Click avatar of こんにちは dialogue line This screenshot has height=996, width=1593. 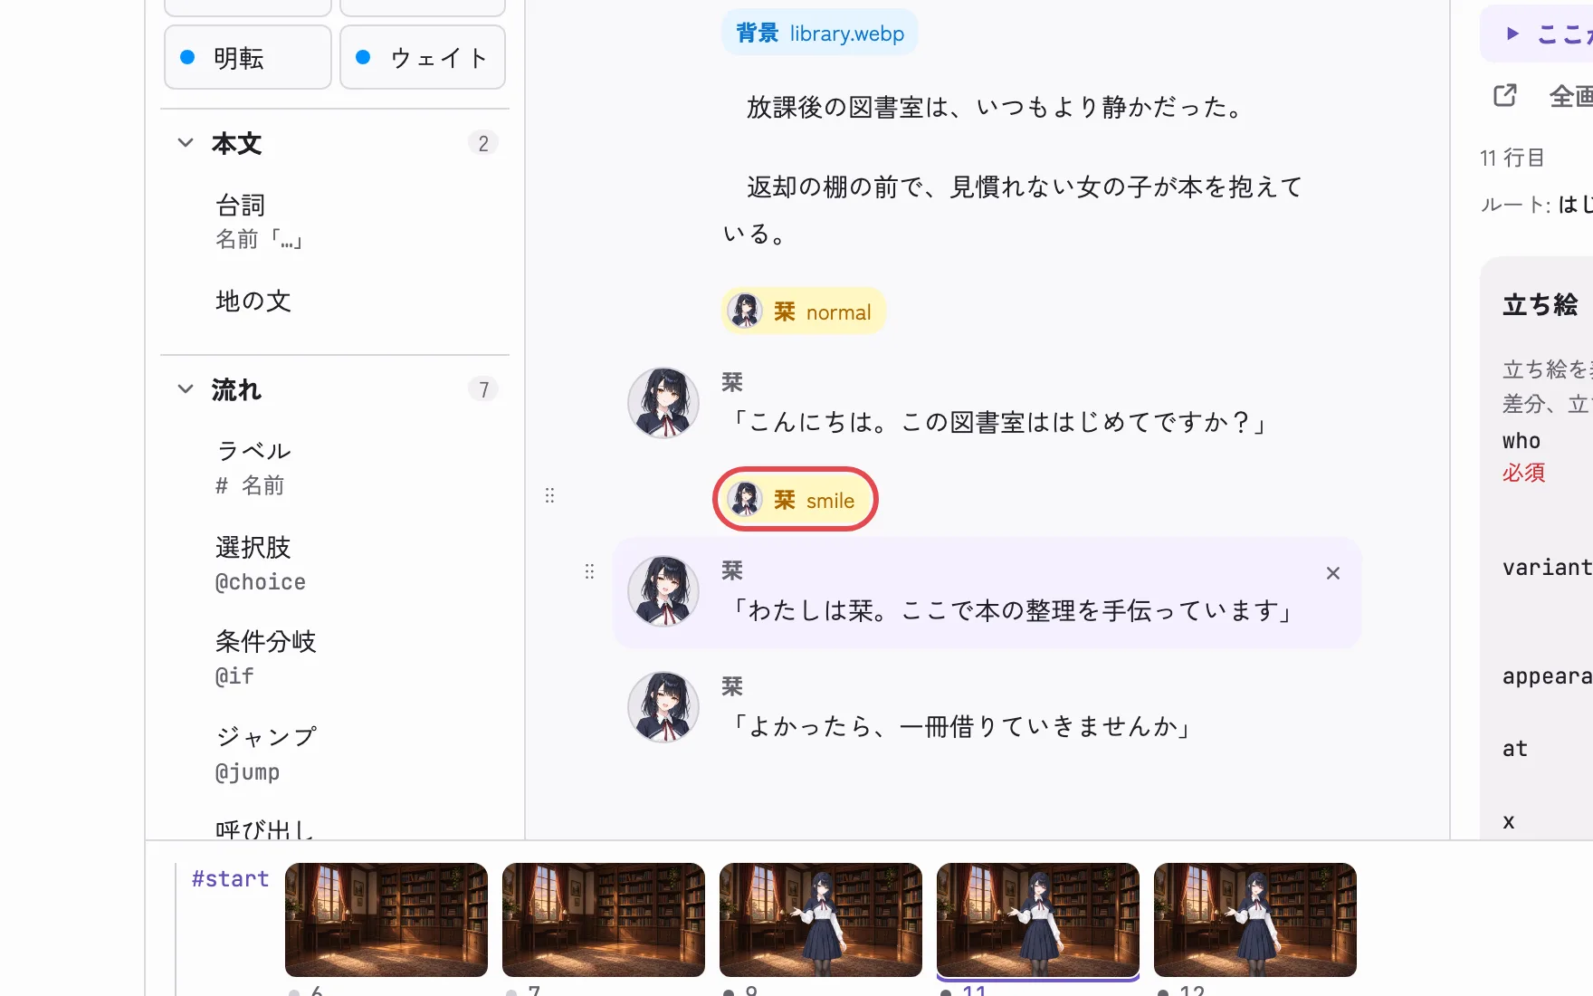coord(663,403)
